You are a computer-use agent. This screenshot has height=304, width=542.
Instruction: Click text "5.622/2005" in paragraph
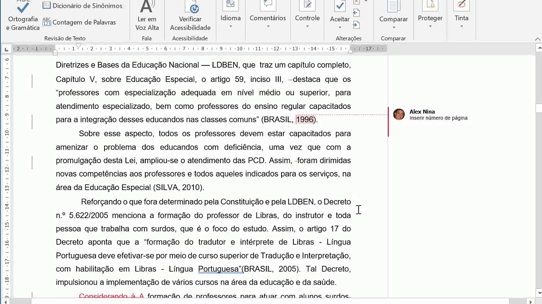[88, 215]
